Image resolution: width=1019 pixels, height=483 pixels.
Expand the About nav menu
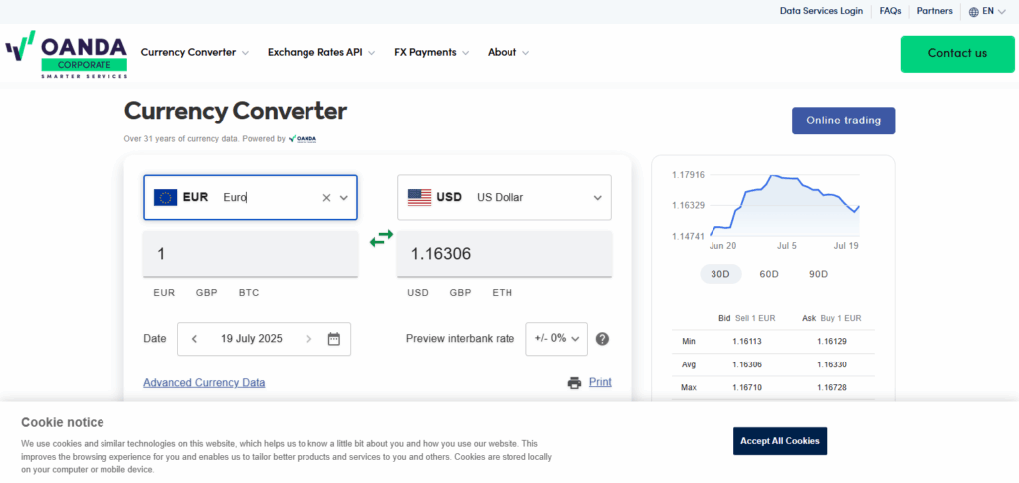pos(509,52)
